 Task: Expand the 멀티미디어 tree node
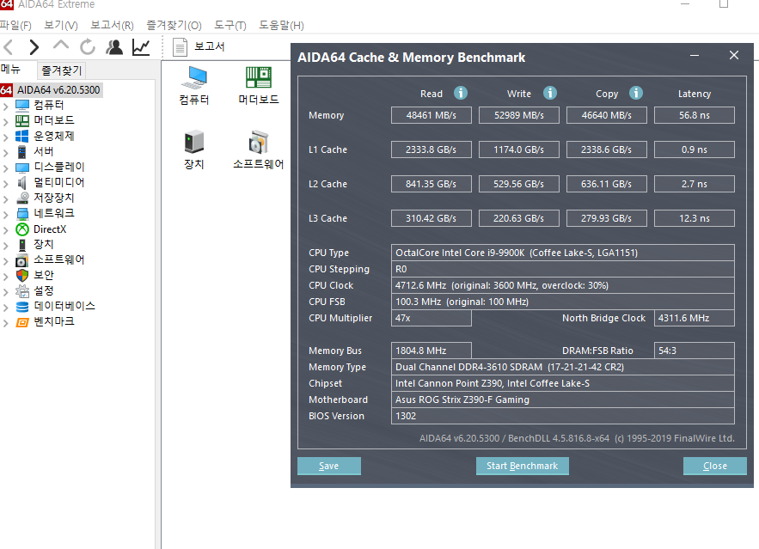(6, 183)
